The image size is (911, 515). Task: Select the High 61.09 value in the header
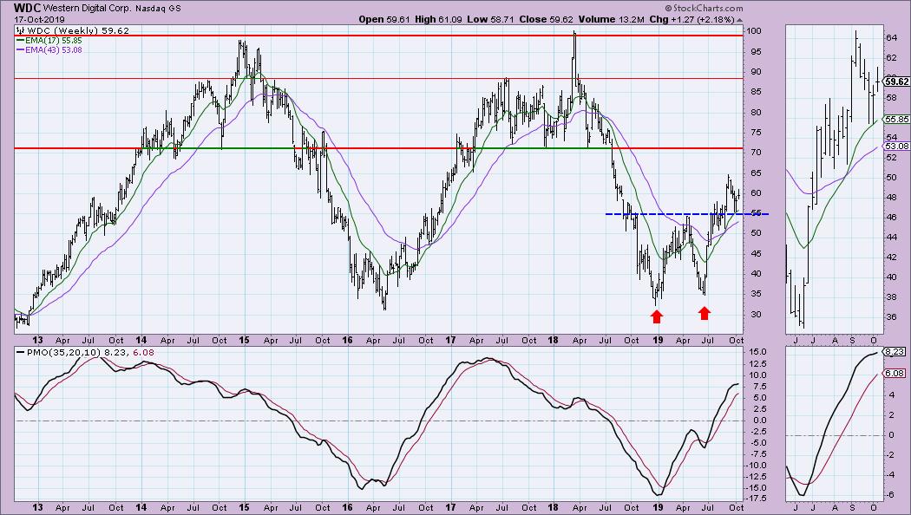(x=439, y=19)
